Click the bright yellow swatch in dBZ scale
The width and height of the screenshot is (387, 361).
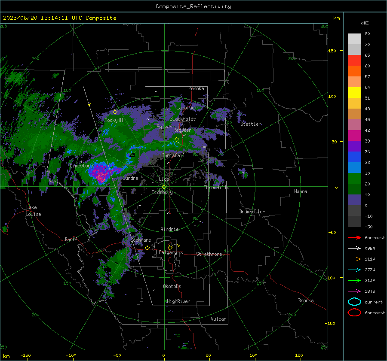click(x=354, y=93)
